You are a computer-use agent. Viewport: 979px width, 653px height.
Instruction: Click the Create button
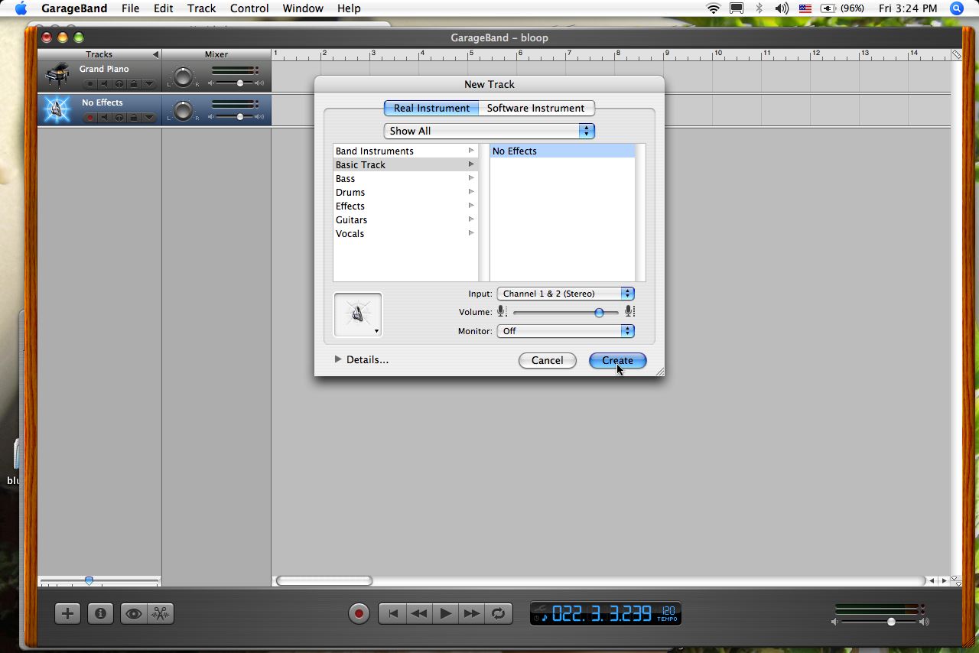(x=617, y=360)
